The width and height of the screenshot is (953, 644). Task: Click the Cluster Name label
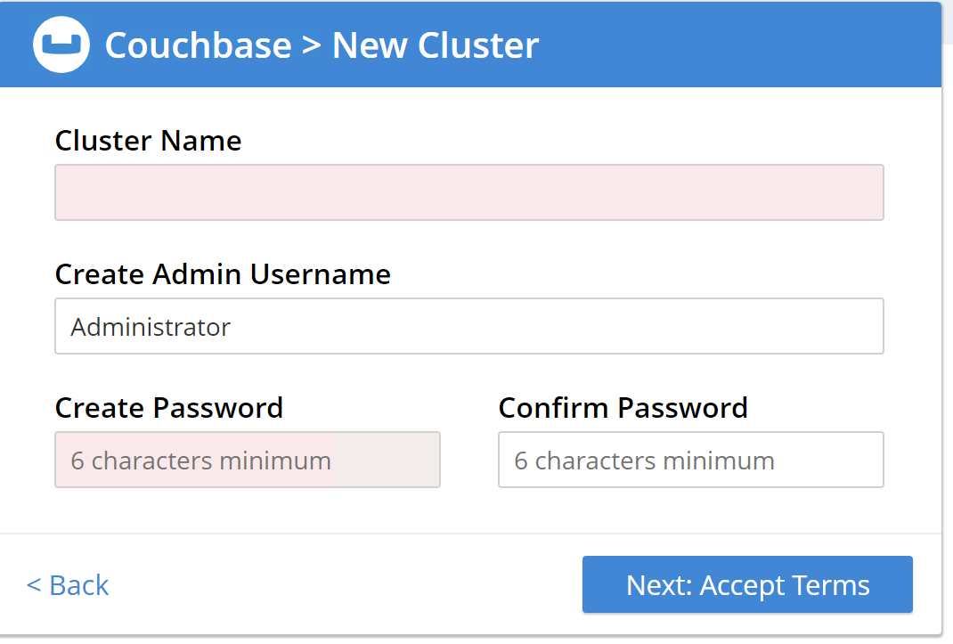148,141
